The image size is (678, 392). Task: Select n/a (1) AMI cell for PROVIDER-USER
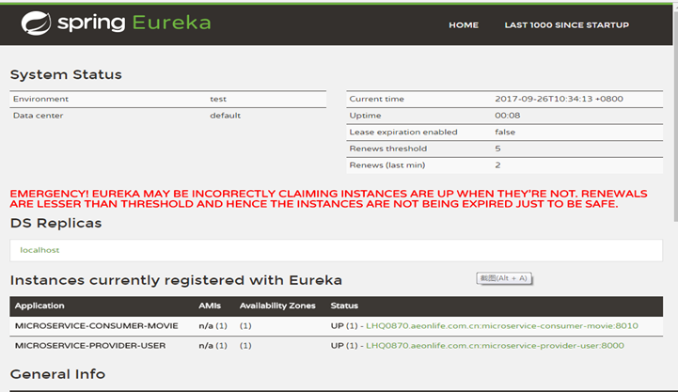pyautogui.click(x=213, y=346)
